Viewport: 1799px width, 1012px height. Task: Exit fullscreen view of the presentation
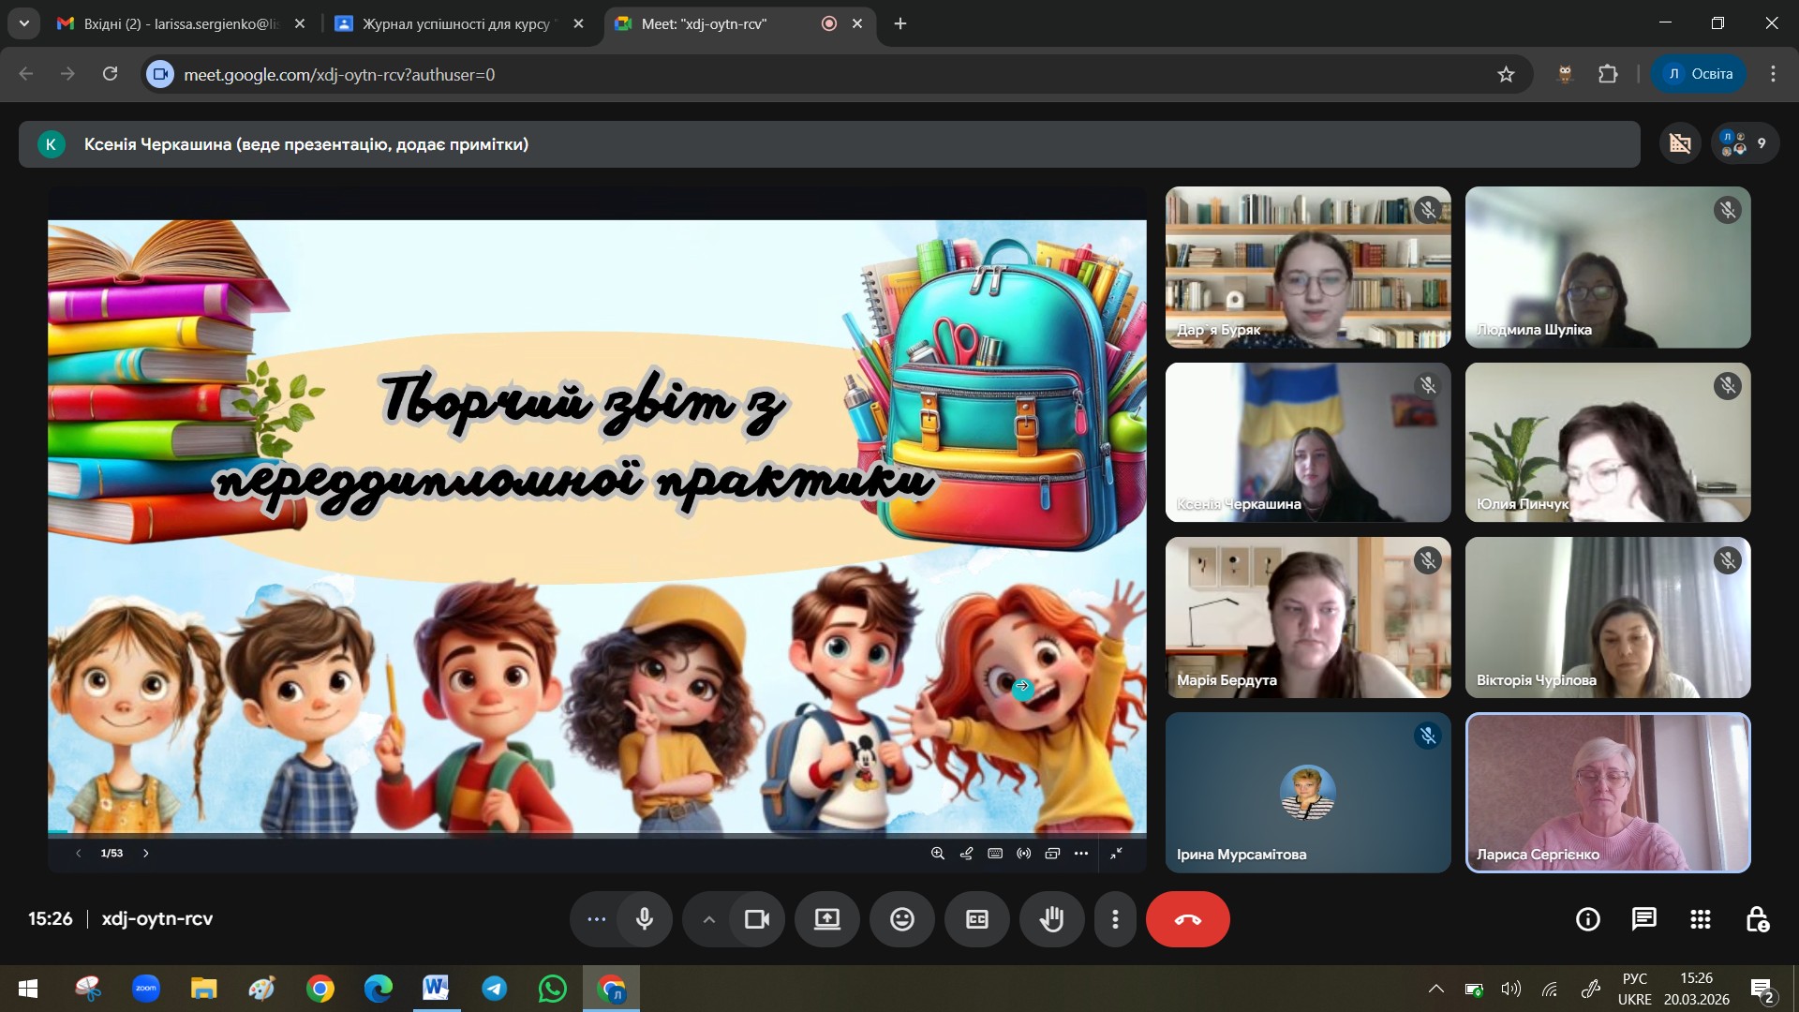pos(1116,854)
